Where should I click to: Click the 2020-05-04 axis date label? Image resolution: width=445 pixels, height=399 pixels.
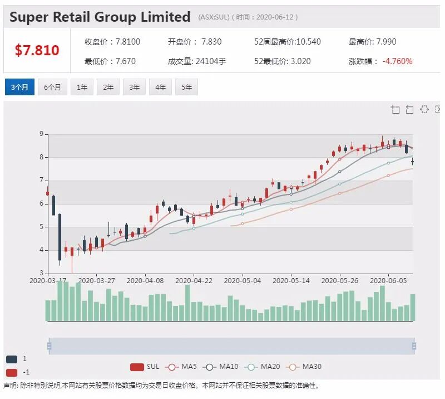coord(243,281)
